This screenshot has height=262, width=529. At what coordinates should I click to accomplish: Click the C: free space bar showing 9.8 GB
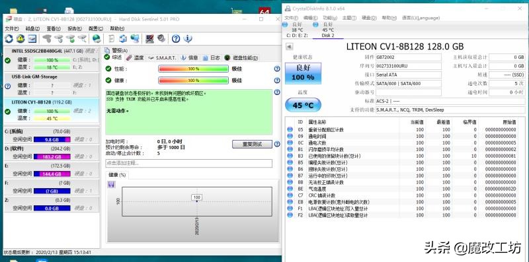pyautogui.click(x=52, y=139)
